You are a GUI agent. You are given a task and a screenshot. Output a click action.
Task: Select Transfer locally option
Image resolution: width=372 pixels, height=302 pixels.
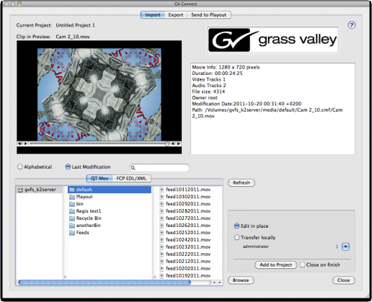pyautogui.click(x=236, y=237)
